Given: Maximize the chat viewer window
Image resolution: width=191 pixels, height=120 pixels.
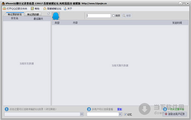Looking at the screenshot, I should coord(184,4).
